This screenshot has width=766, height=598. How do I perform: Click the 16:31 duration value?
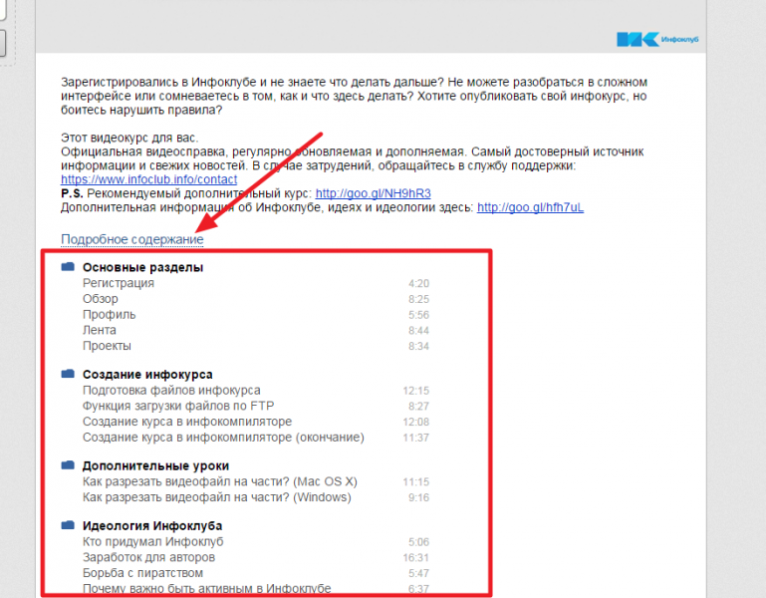[415, 558]
